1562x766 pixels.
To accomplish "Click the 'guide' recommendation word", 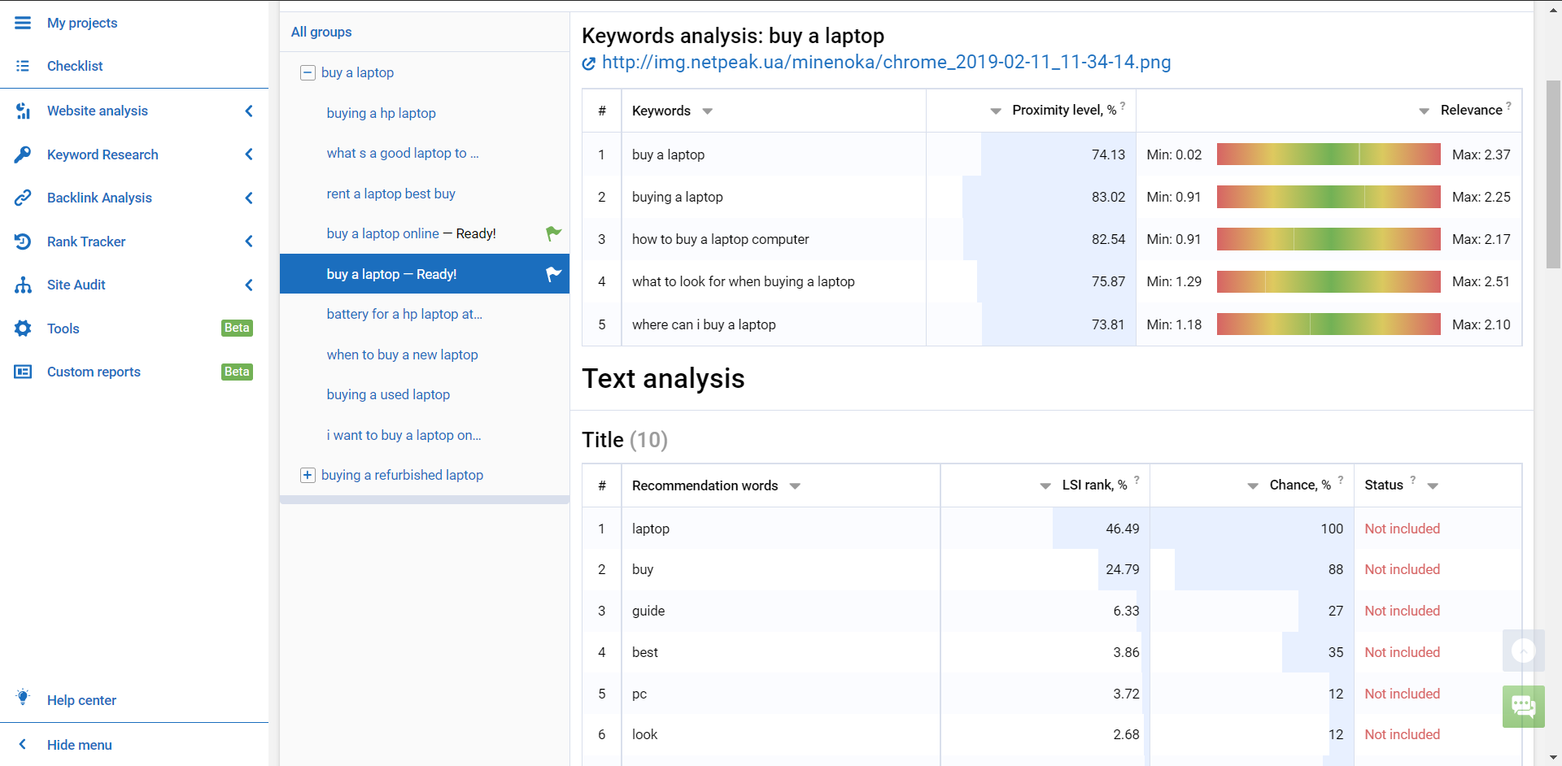I will point(648,611).
